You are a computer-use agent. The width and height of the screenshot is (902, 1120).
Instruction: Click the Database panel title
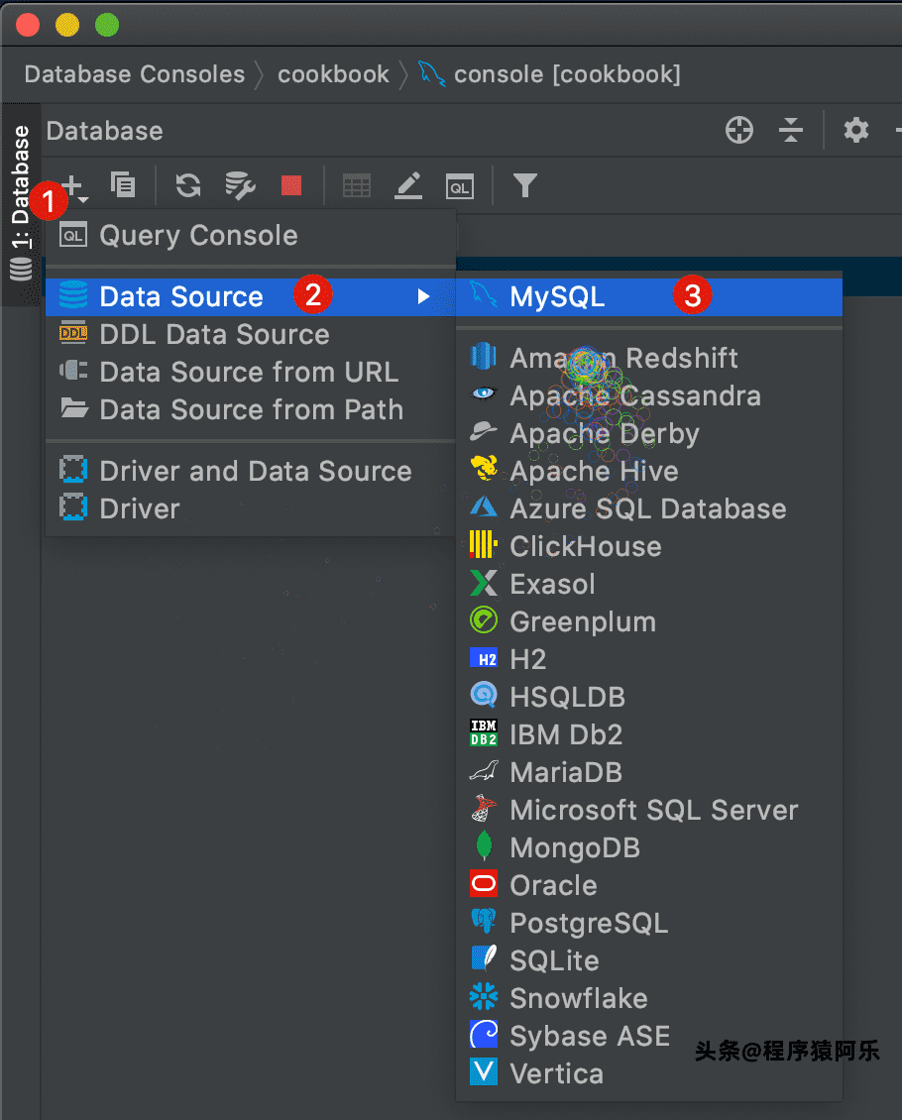(x=104, y=132)
